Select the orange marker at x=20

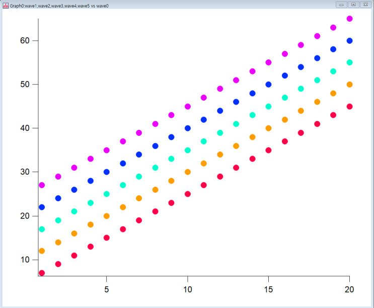pos(349,85)
